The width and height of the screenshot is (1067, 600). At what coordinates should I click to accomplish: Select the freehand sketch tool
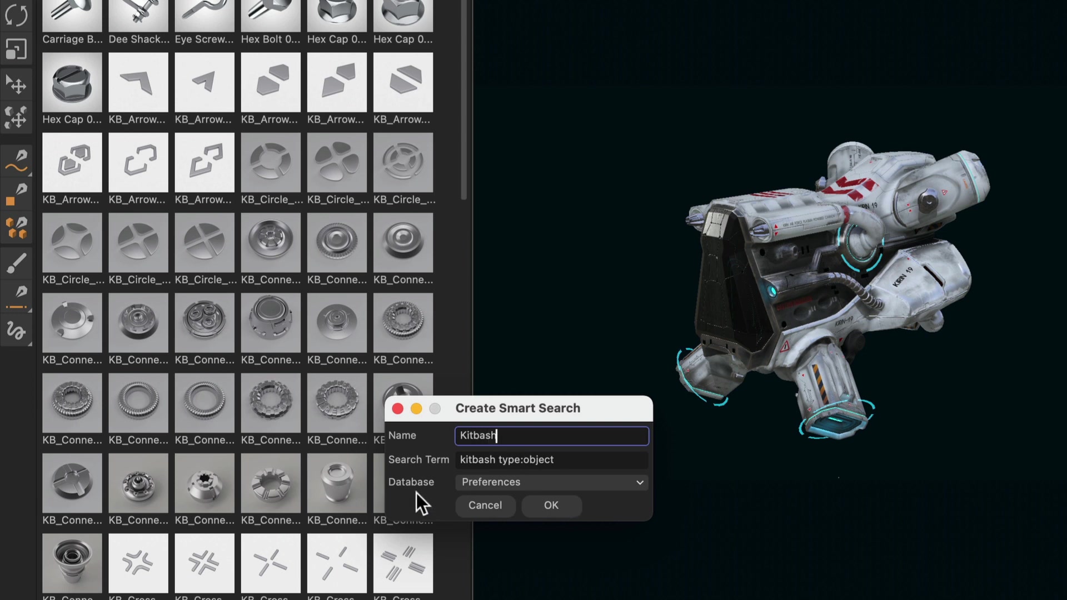17,332
